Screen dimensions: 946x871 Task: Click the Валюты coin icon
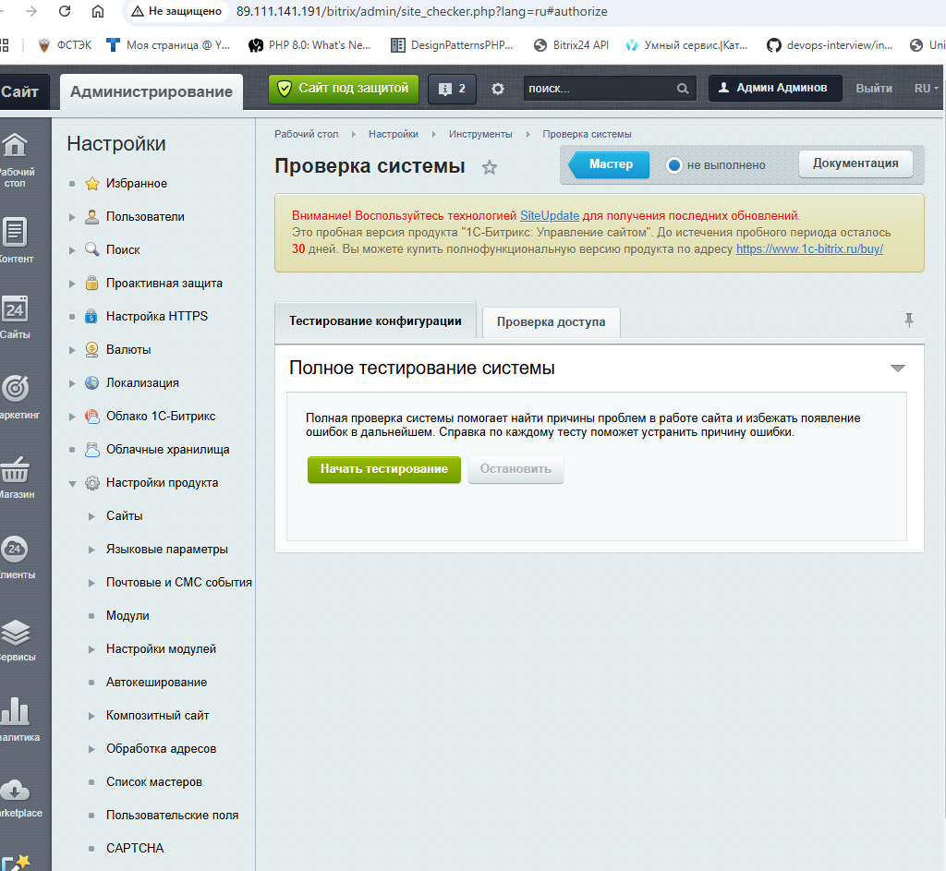coord(92,349)
